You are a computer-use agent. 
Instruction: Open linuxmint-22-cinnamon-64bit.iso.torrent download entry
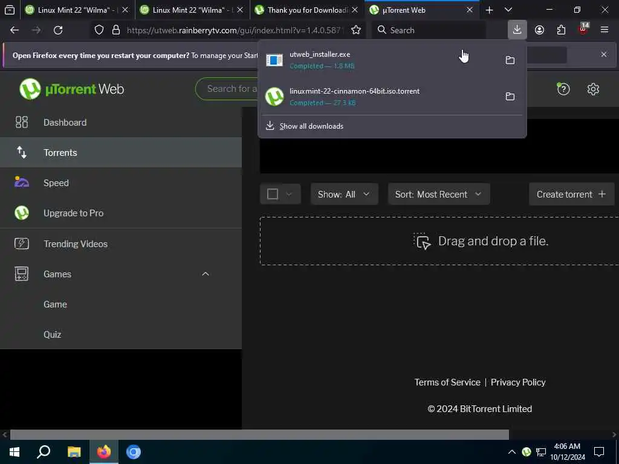pos(379,96)
